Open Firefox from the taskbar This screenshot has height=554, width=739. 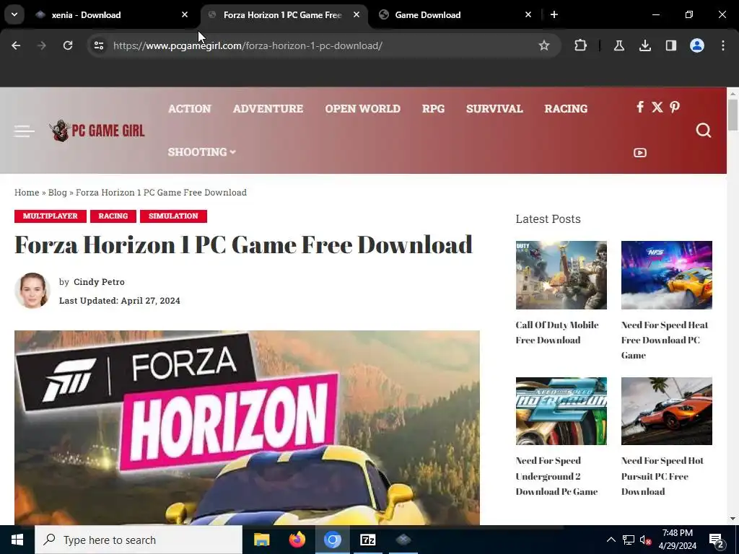click(x=297, y=540)
